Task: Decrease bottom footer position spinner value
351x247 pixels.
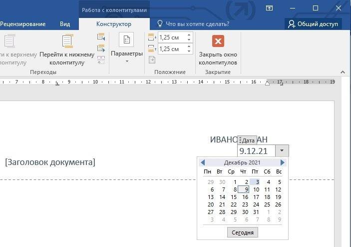Action: click(189, 51)
